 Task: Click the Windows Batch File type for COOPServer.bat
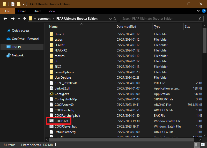(x=167, y=126)
